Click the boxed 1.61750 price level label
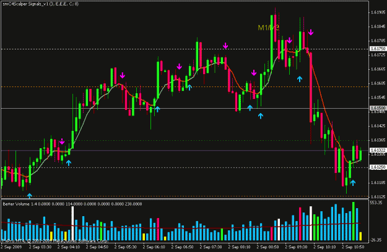This screenshot has width=387, height=252. coord(378,49)
